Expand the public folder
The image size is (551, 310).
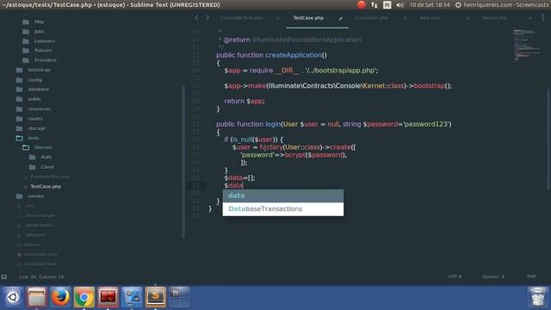[34, 99]
